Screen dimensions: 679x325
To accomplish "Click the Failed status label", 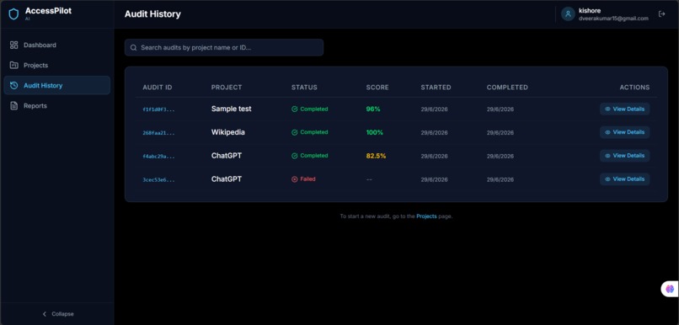I will pyautogui.click(x=307, y=179).
